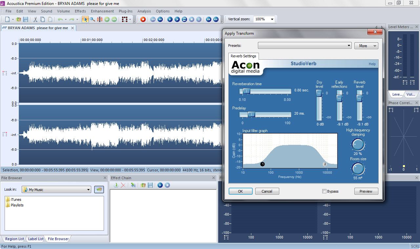Play the audio from the main toolbar

pos(170,19)
